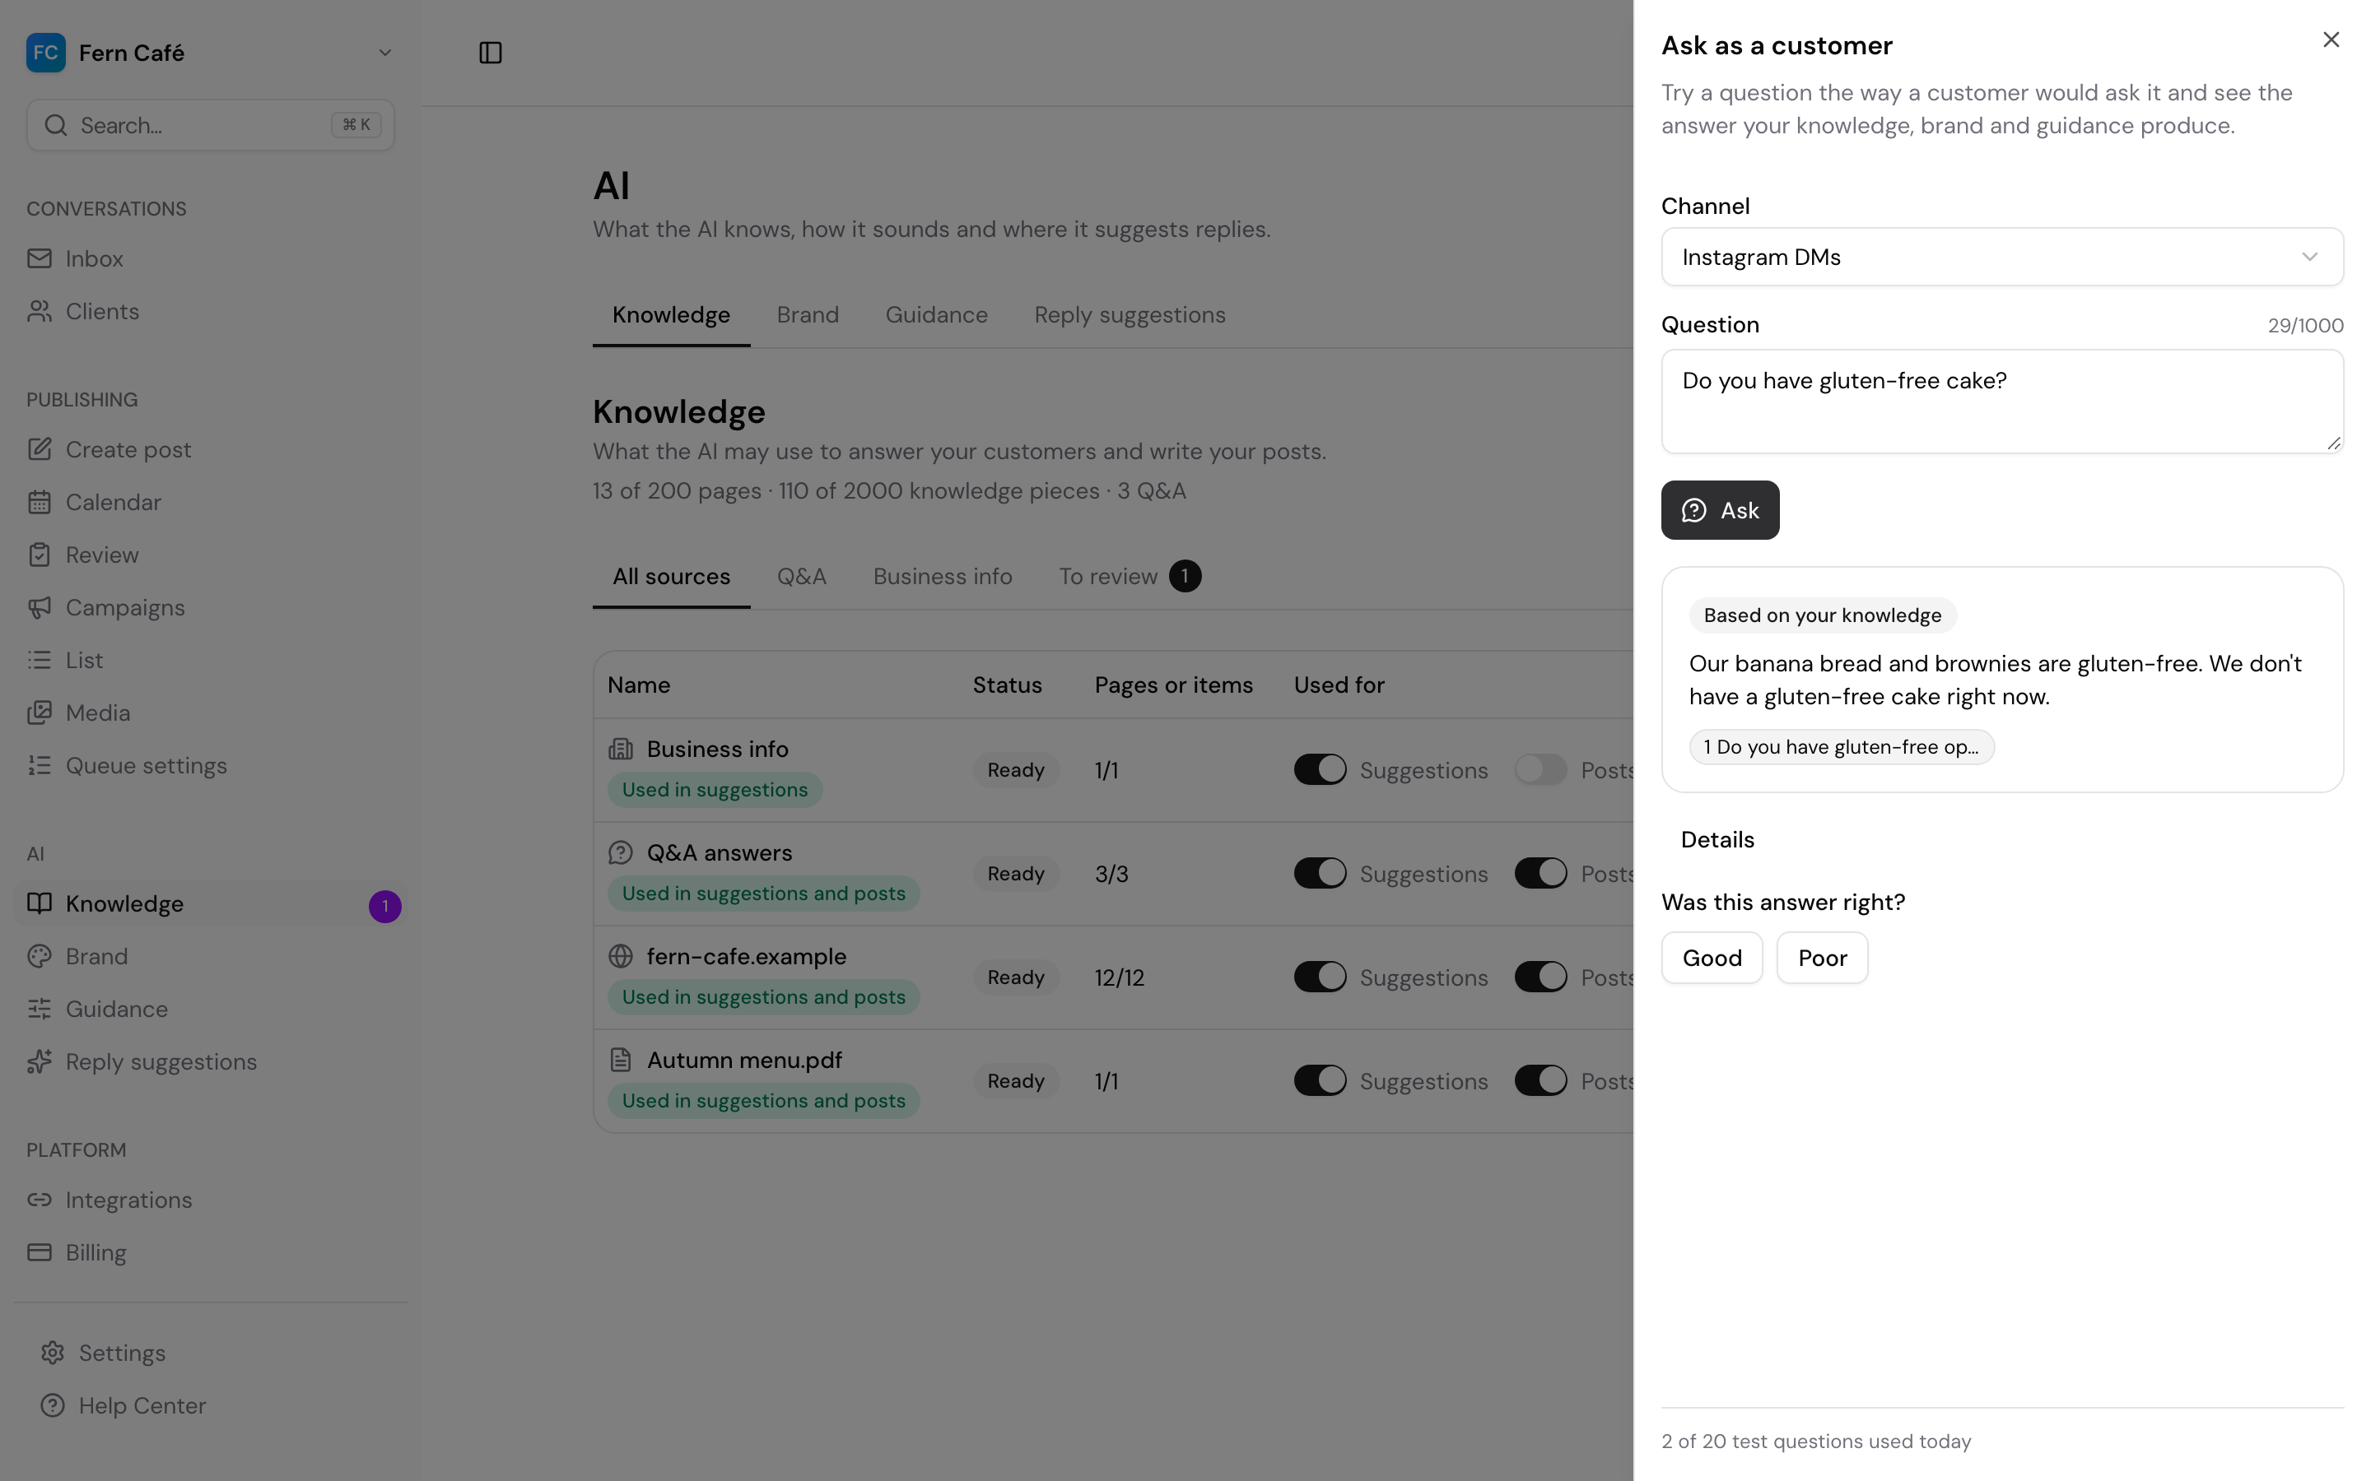The image size is (2371, 1481).
Task: Toggle Suggestions for fern-cafe.example row
Action: (1320, 977)
